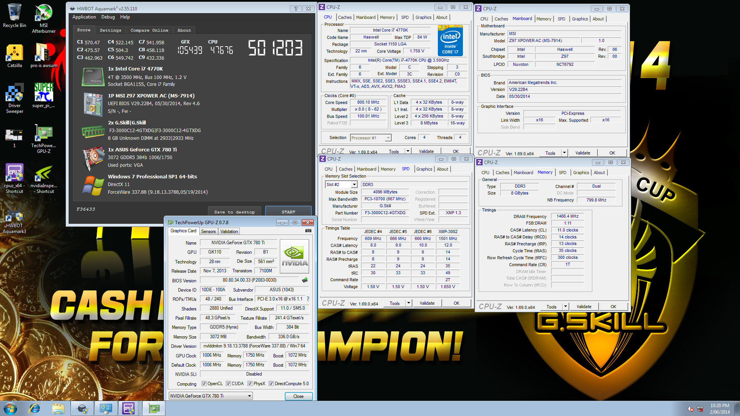Switch to the Compare Online tab in Aquamark
The image size is (740, 416).
pos(149,30)
